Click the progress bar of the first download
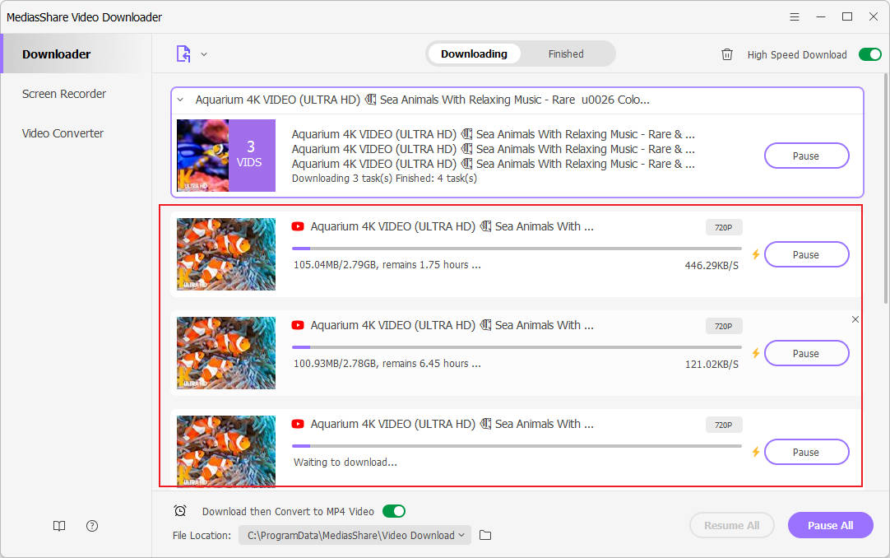This screenshot has width=890, height=558. pos(517,247)
